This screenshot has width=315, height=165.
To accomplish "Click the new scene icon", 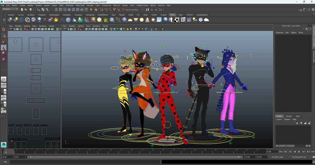I will coord(22,9).
